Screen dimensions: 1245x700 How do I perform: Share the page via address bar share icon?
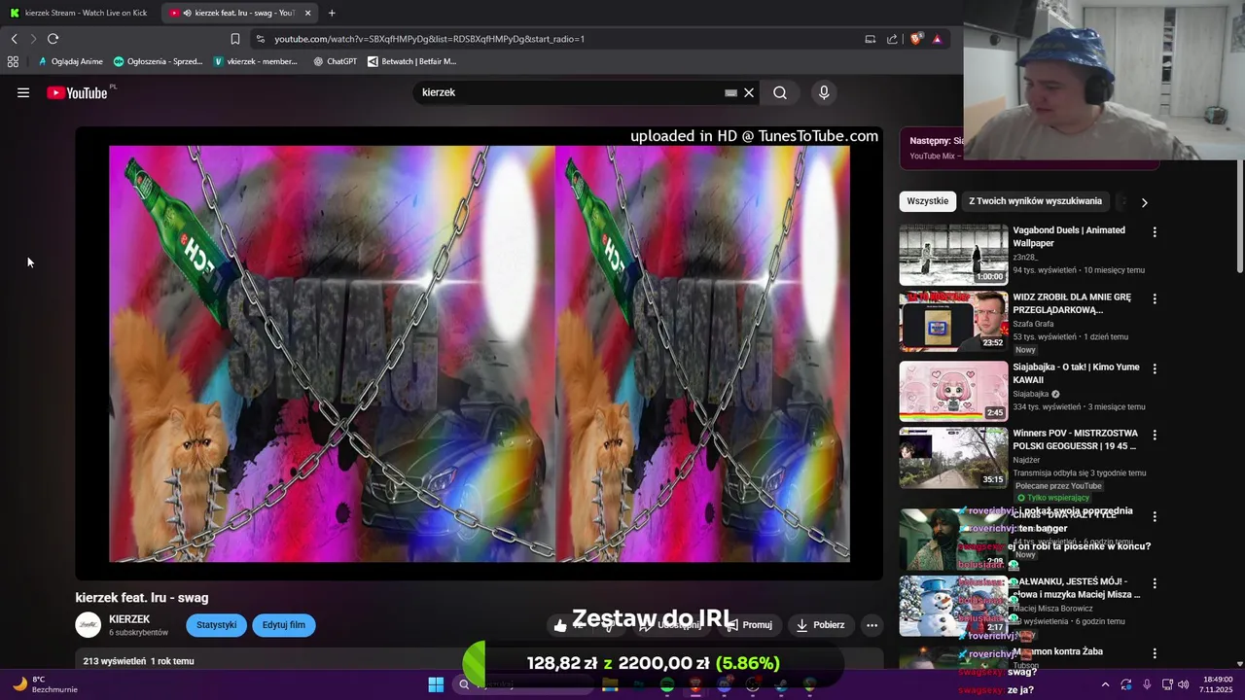(x=892, y=39)
